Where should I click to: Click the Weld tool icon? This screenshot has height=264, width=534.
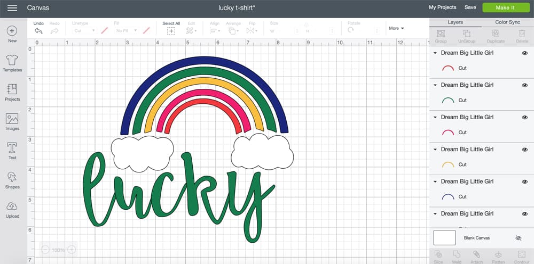(x=457, y=254)
